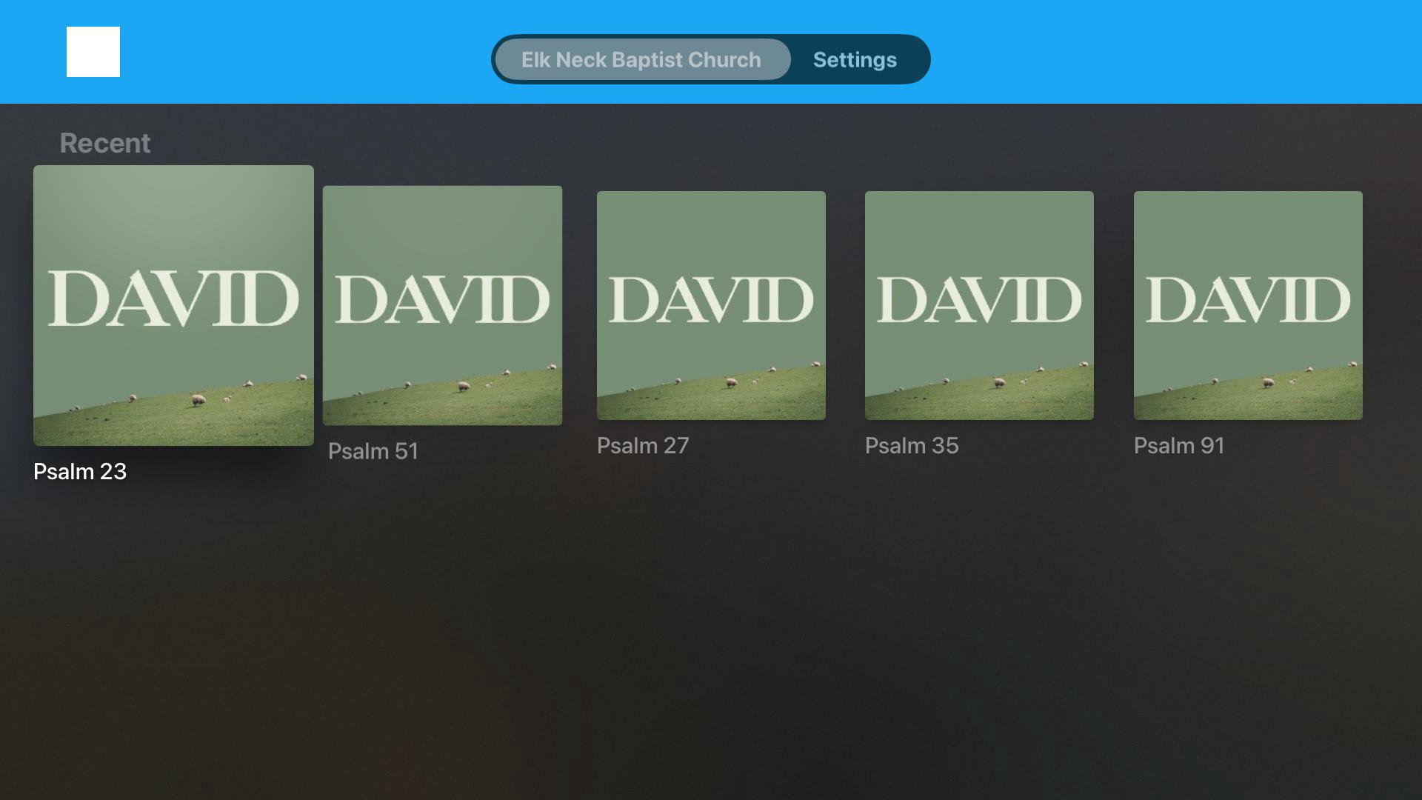
Task: Click the sheep on the focused Psalm 23 artwork
Action: [x=198, y=400]
